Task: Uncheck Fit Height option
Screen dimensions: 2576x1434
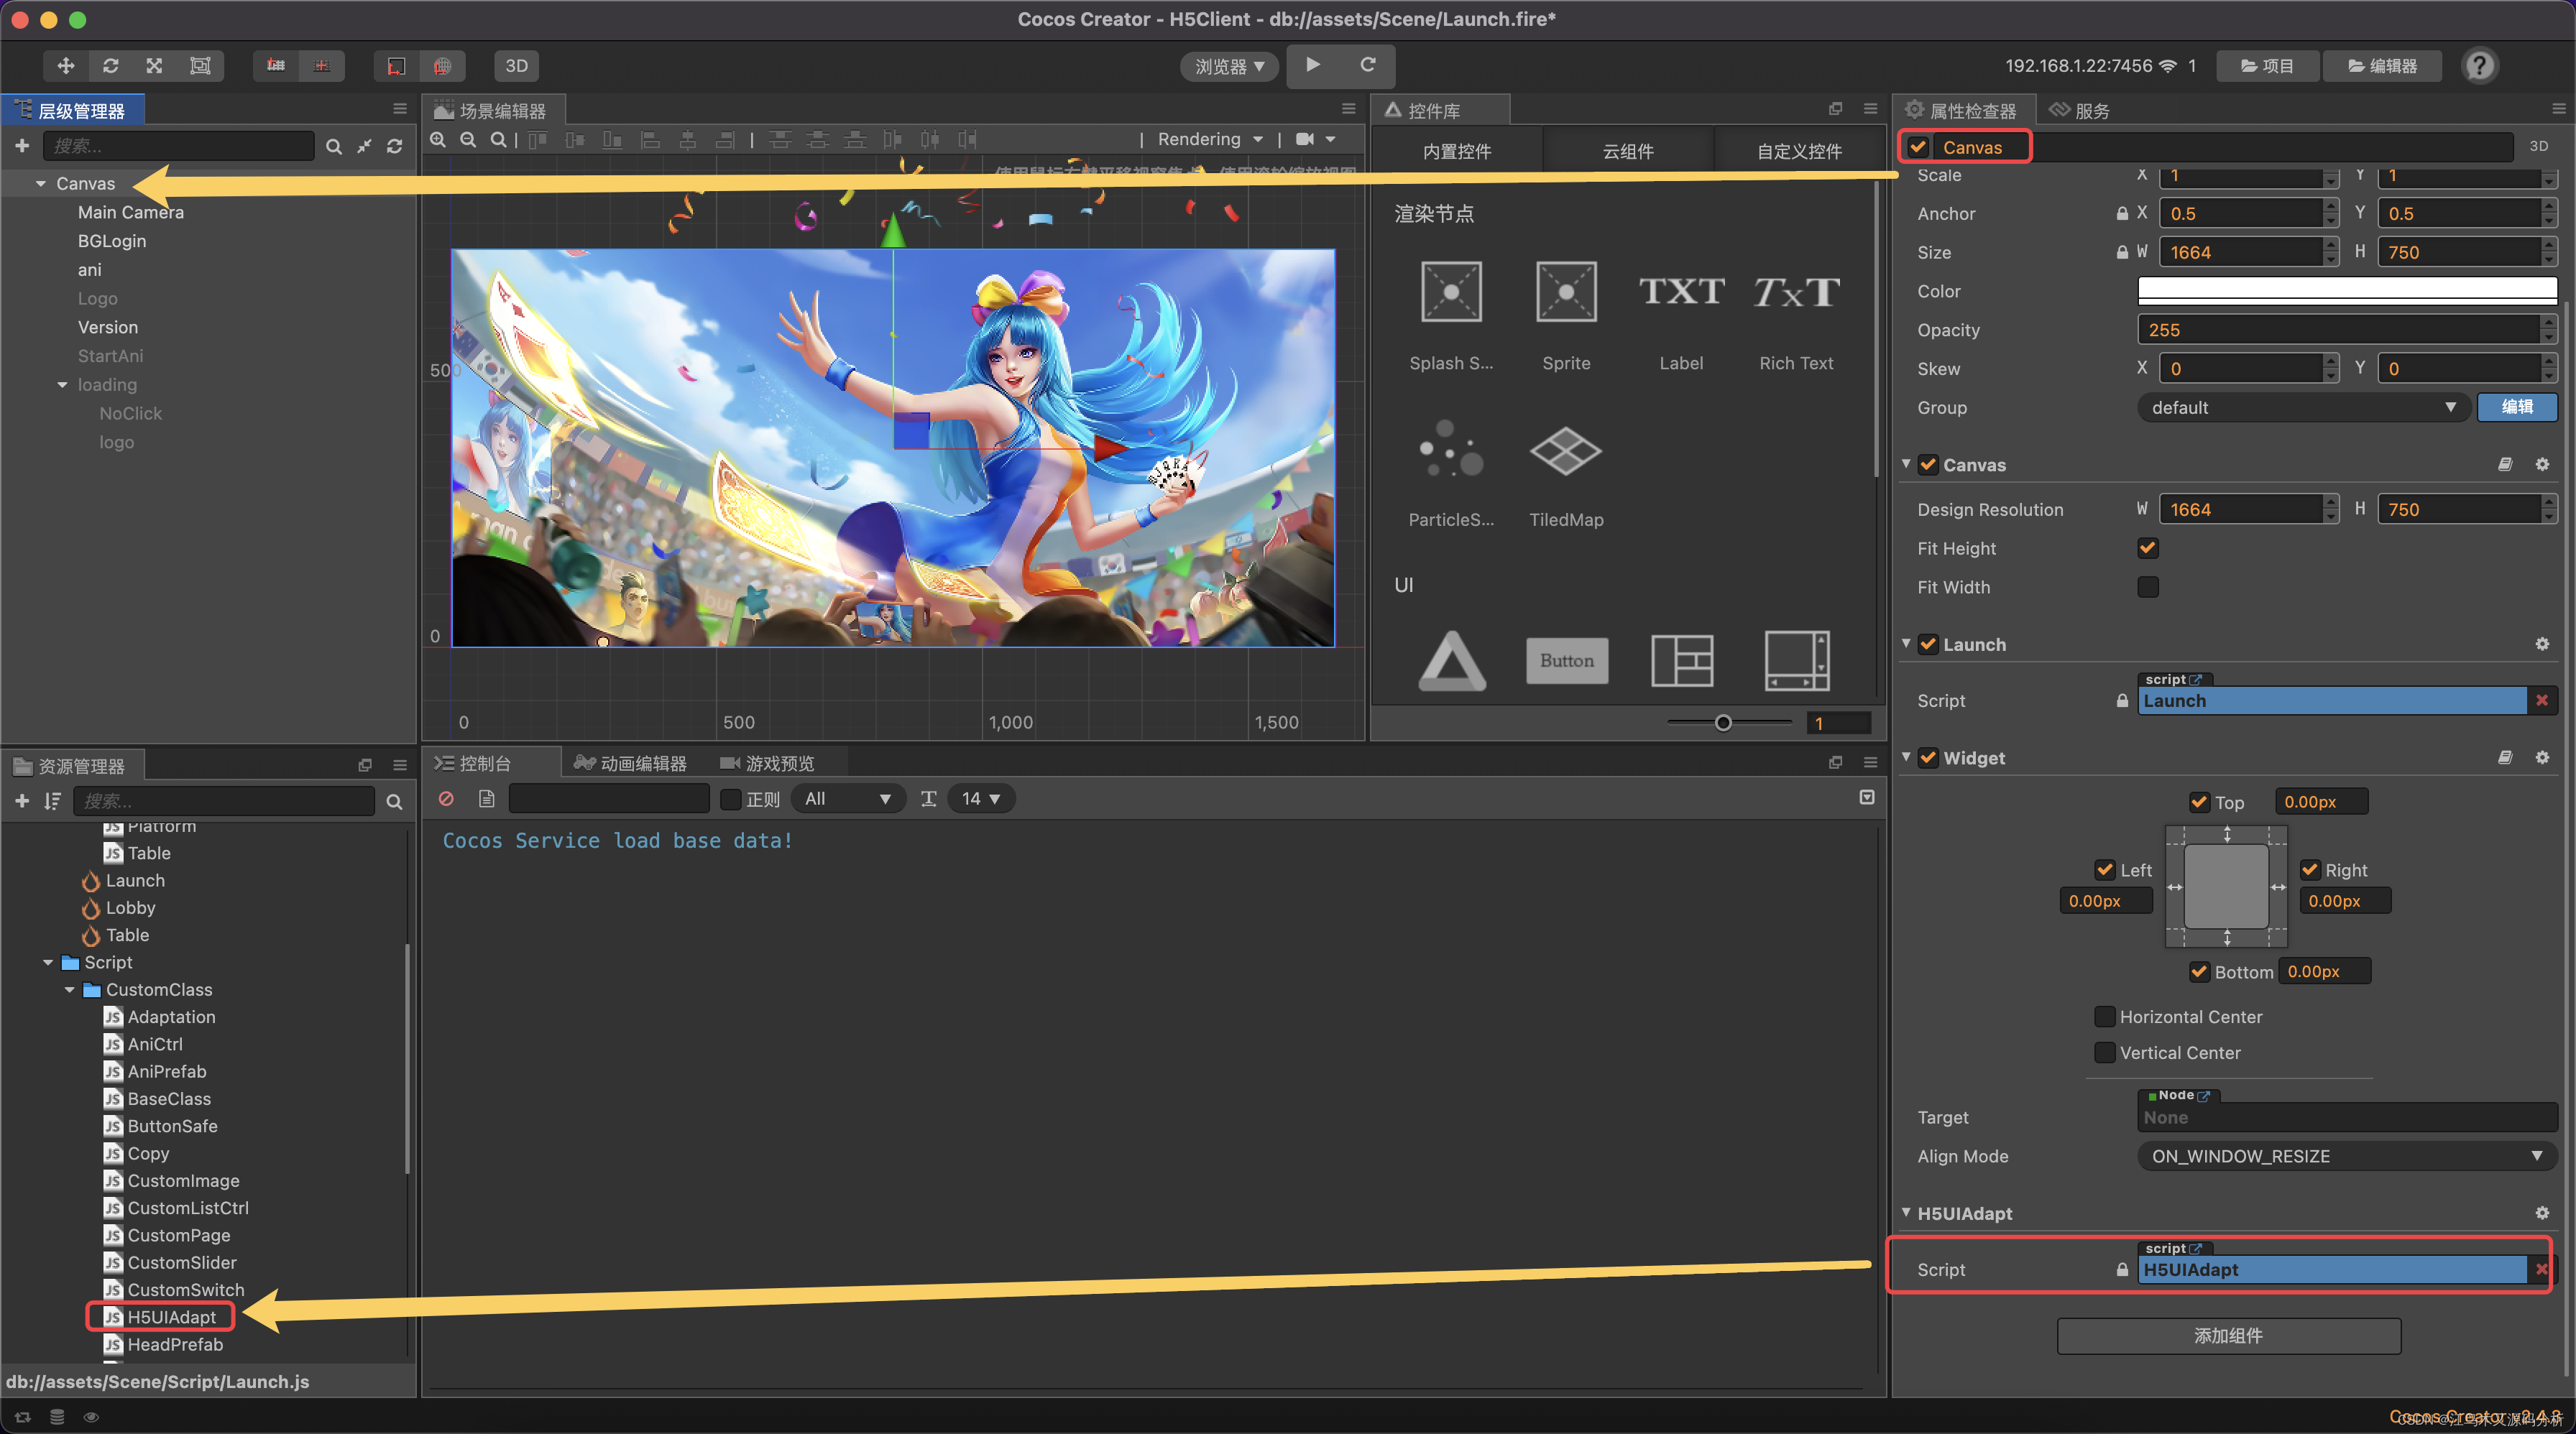Action: [2147, 547]
